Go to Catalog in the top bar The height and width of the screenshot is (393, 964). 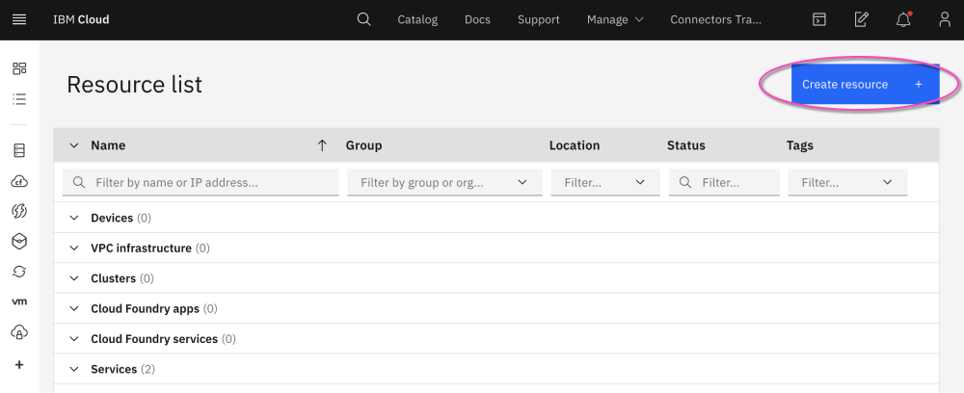(417, 19)
